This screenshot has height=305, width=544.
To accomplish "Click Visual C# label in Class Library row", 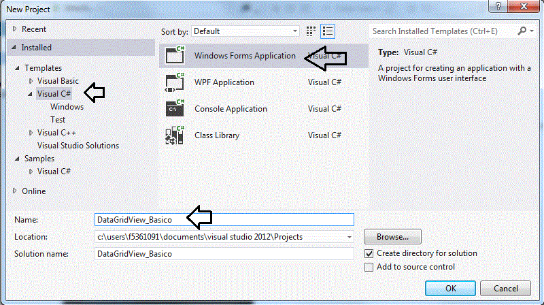I will pos(324,135).
